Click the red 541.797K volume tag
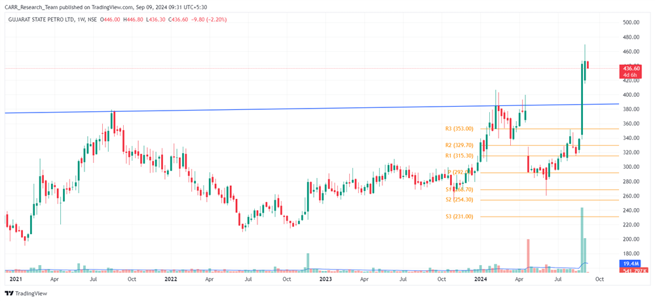Image resolution: width=655 pixels, height=301 pixels. click(x=634, y=270)
